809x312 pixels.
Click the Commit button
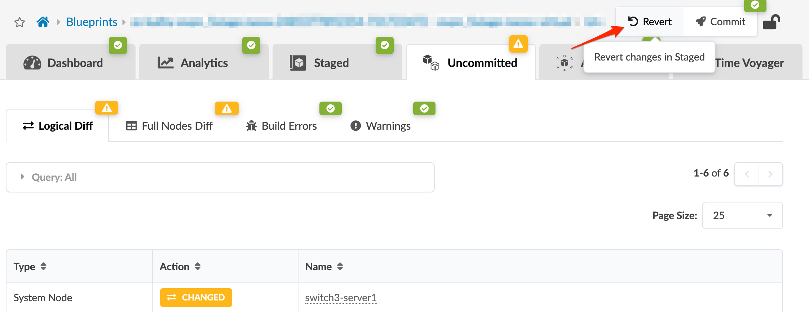pyautogui.click(x=720, y=22)
